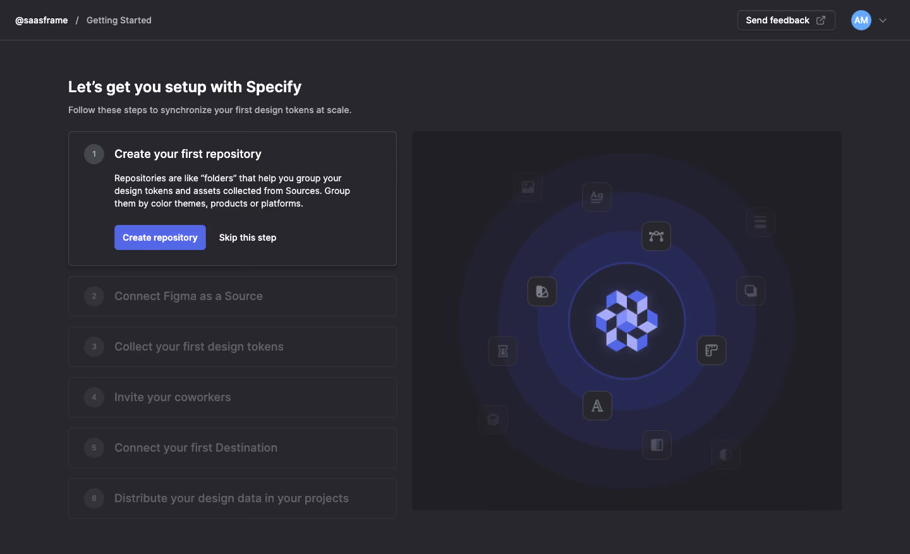Click the three horizontal lines icon

click(760, 222)
